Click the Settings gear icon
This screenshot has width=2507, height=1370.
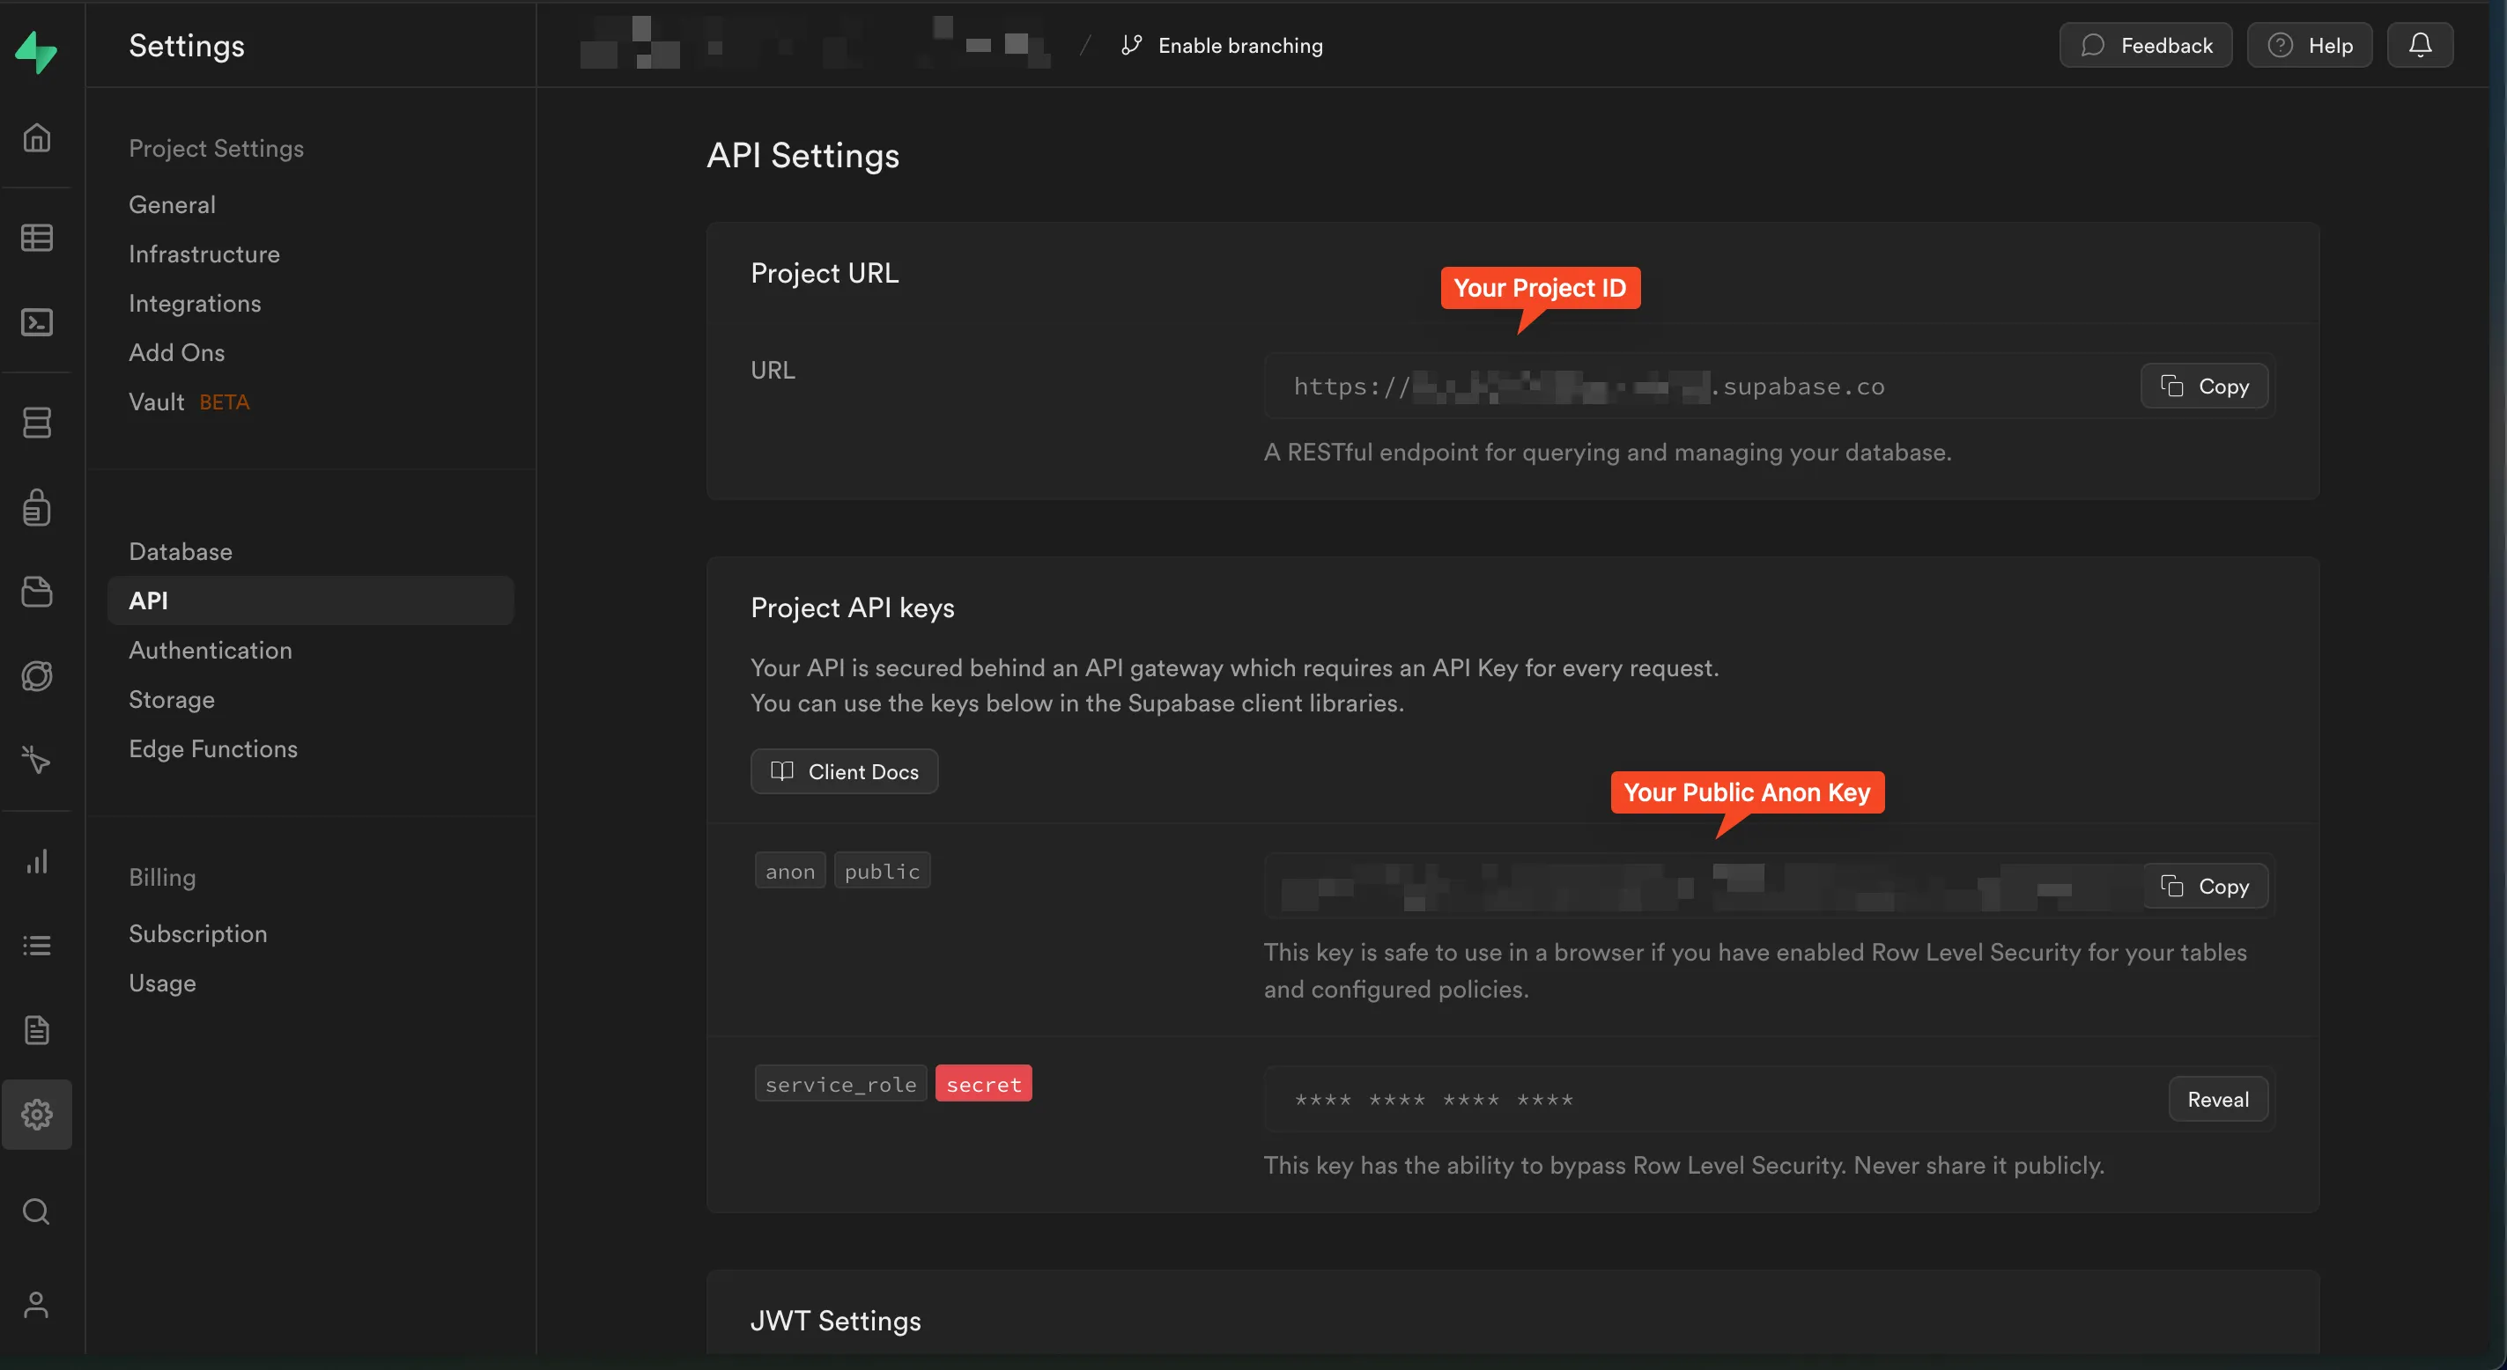point(37,1114)
